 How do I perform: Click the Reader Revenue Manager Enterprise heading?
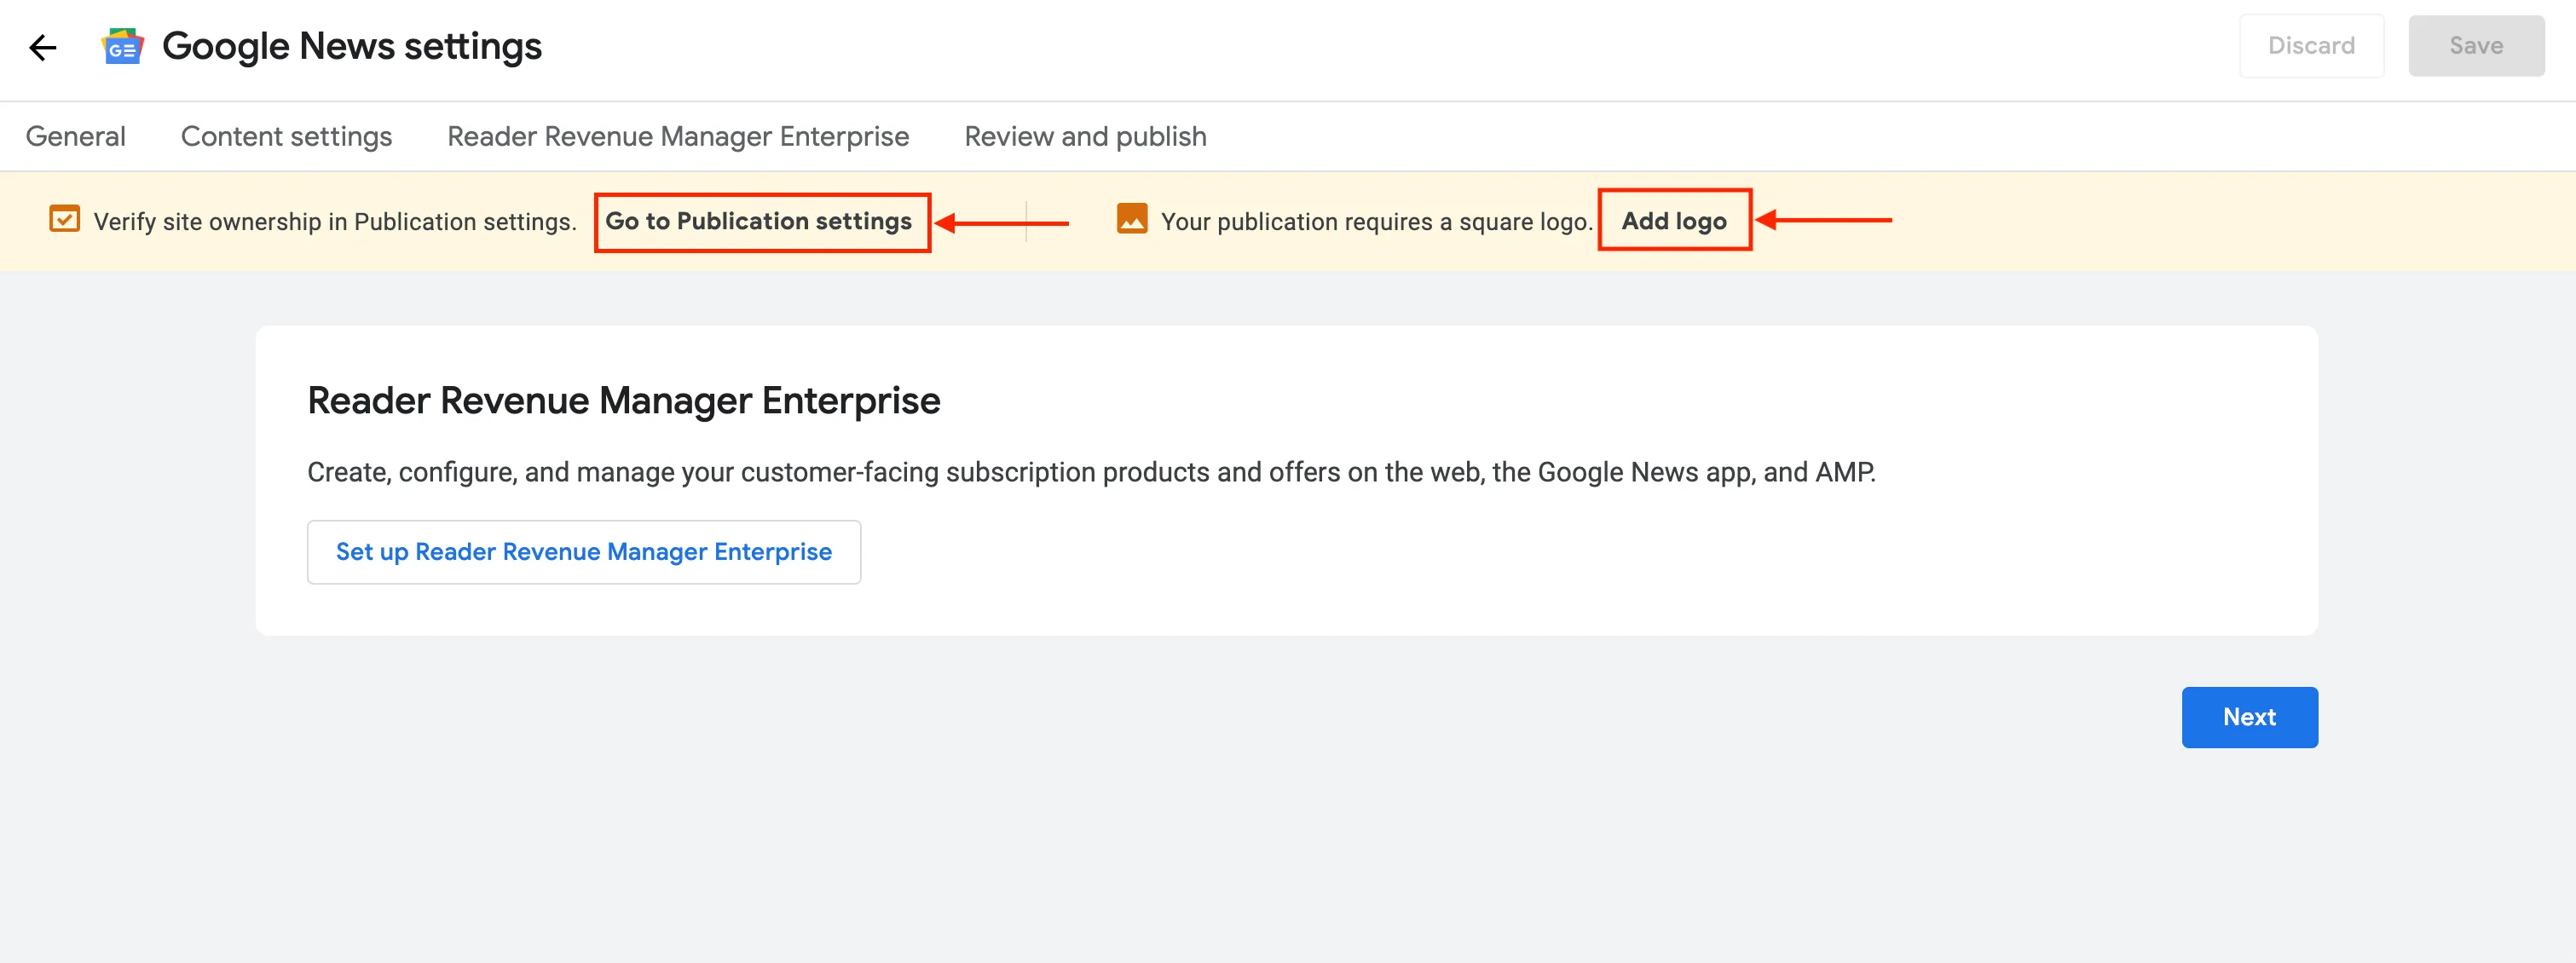tap(624, 400)
